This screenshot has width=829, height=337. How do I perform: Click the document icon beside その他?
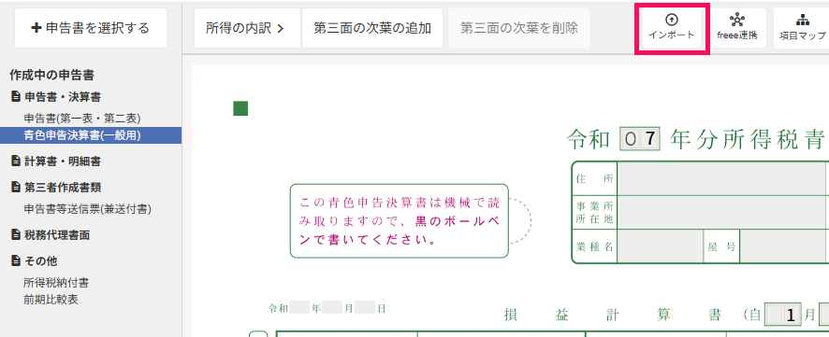click(x=16, y=261)
